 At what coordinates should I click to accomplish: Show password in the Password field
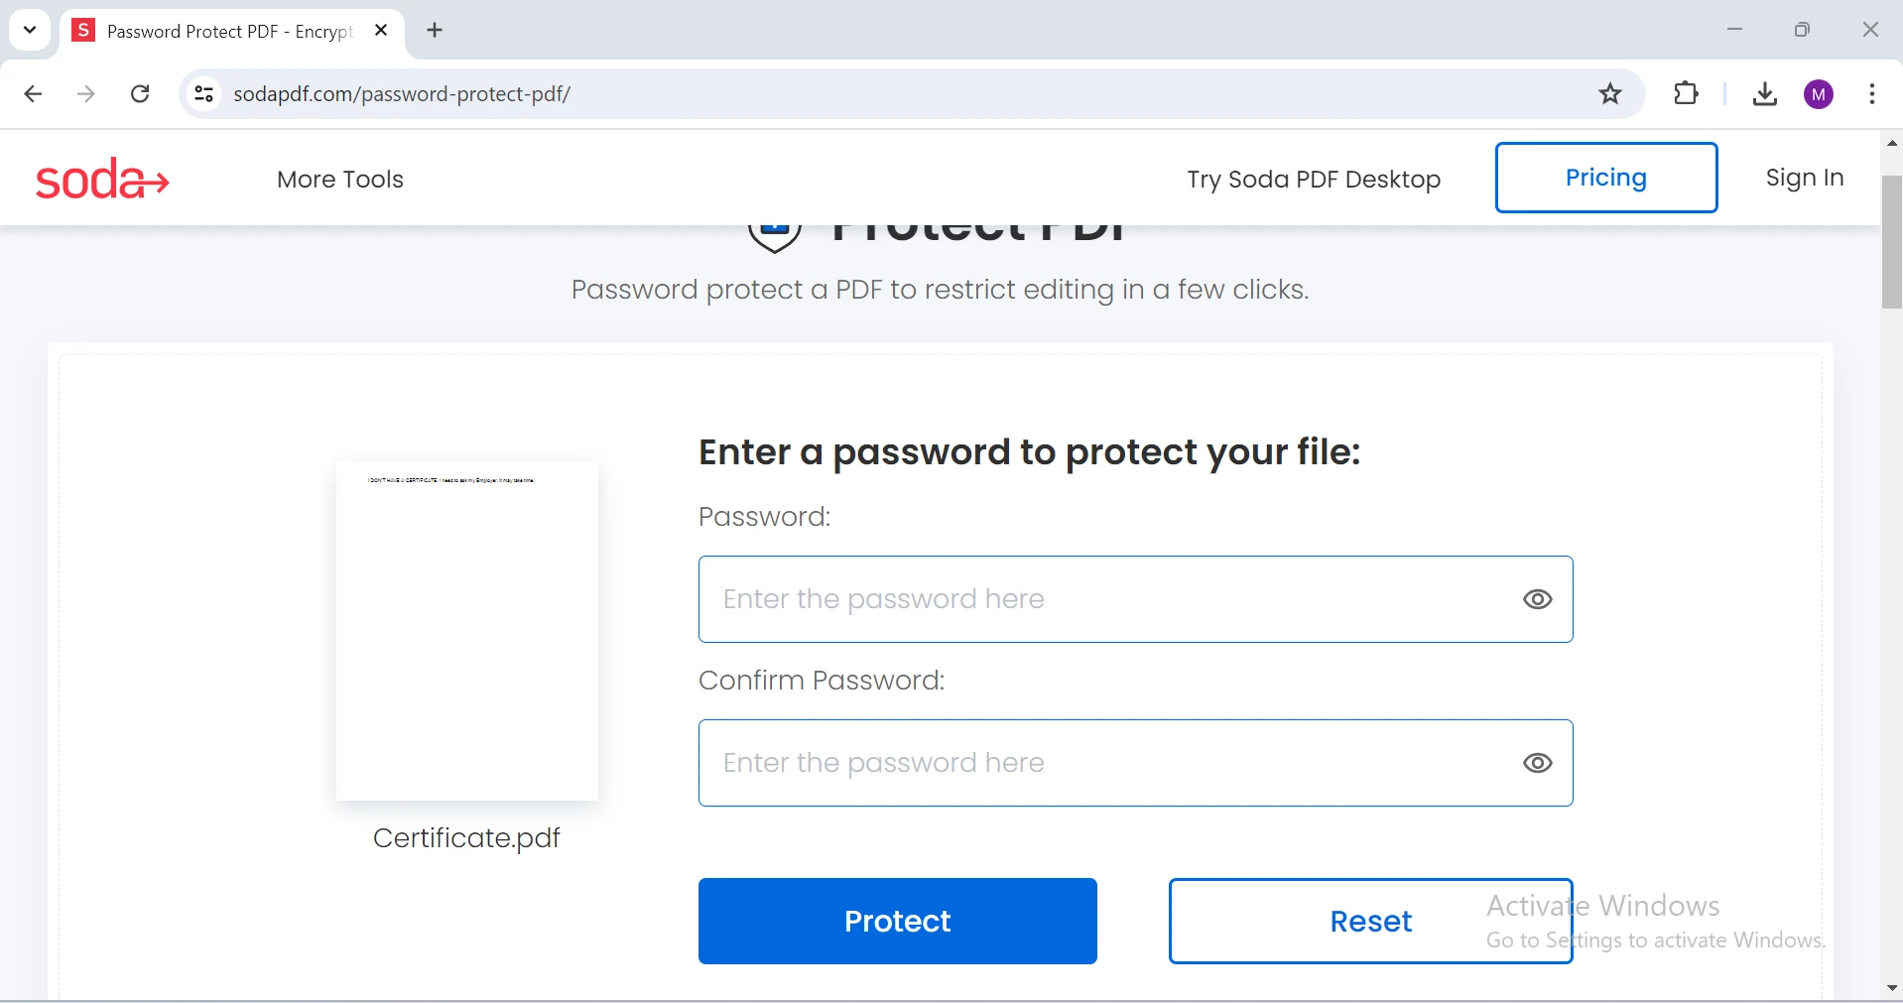1537,599
